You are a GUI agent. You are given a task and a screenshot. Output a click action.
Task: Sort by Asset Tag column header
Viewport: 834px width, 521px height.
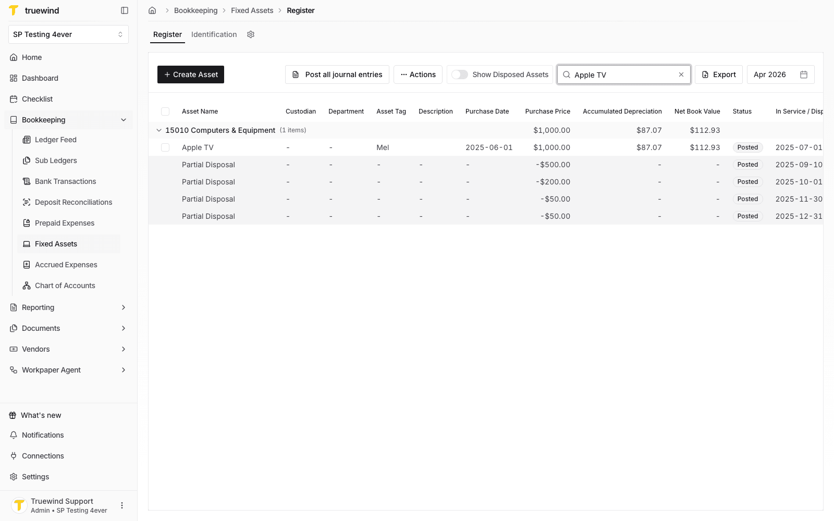pyautogui.click(x=391, y=111)
